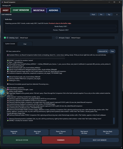Click the 'Regenerating proactive thought' log line
Viewport: 123px width, 149px height.
click(20, 90)
